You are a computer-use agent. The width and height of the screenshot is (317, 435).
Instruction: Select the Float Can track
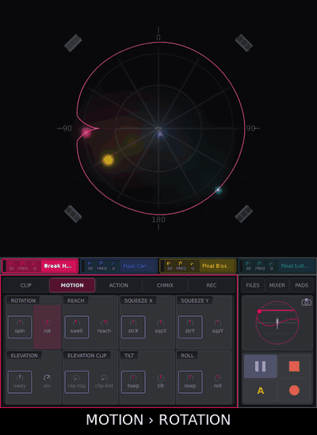(x=138, y=265)
